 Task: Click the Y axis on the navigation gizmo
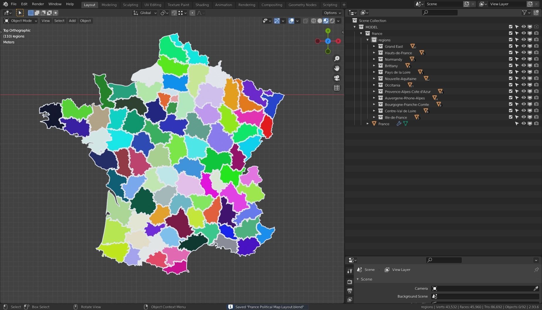328,31
